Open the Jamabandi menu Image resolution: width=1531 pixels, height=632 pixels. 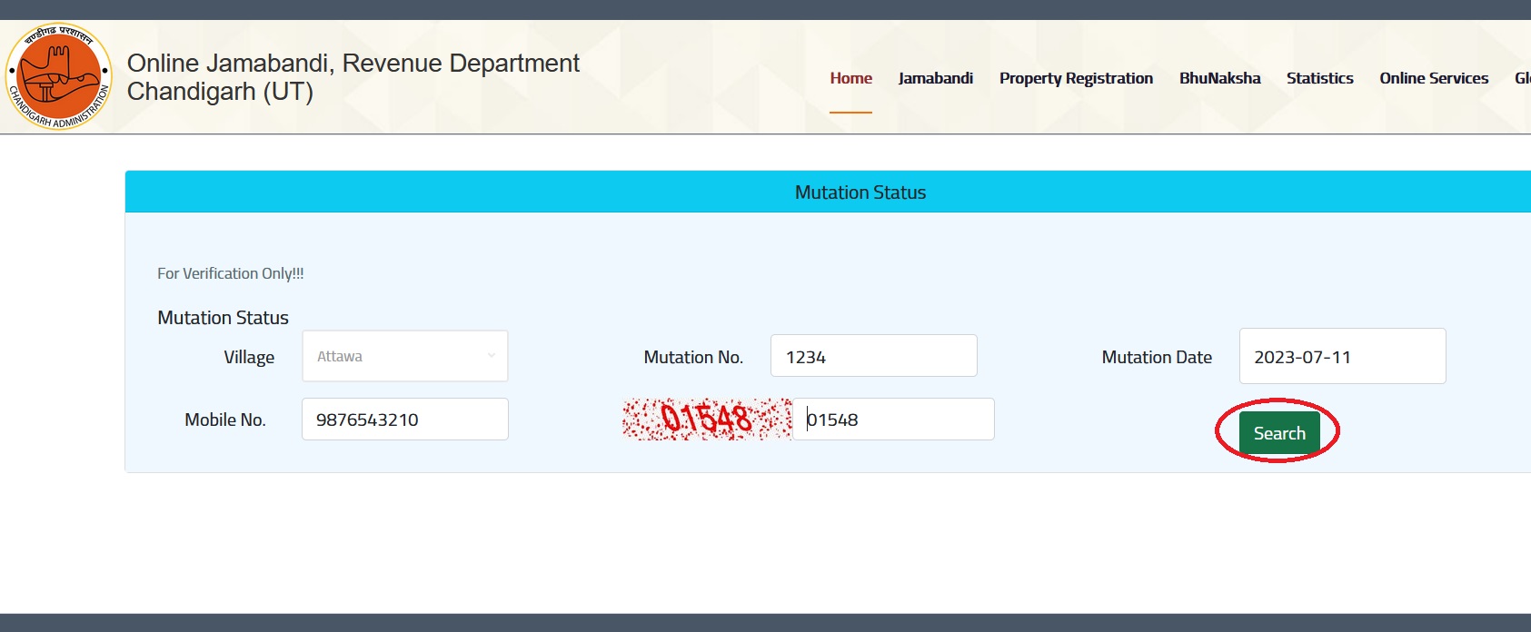pyautogui.click(x=935, y=78)
